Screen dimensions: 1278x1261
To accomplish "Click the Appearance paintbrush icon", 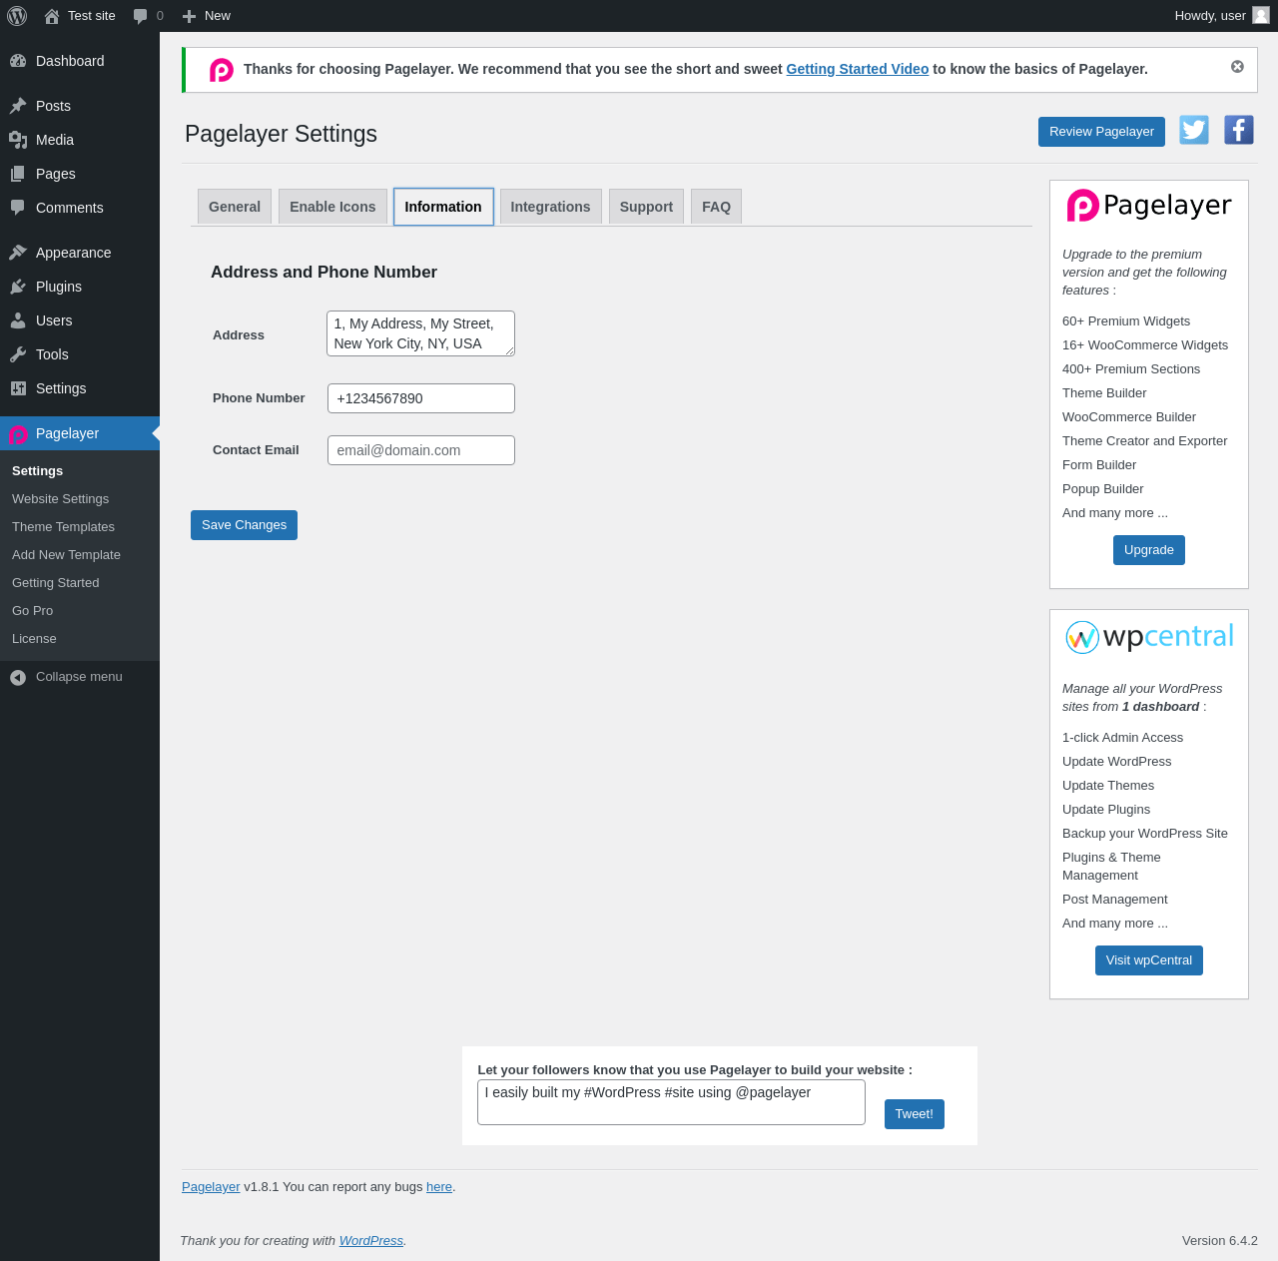I will [x=18, y=253].
